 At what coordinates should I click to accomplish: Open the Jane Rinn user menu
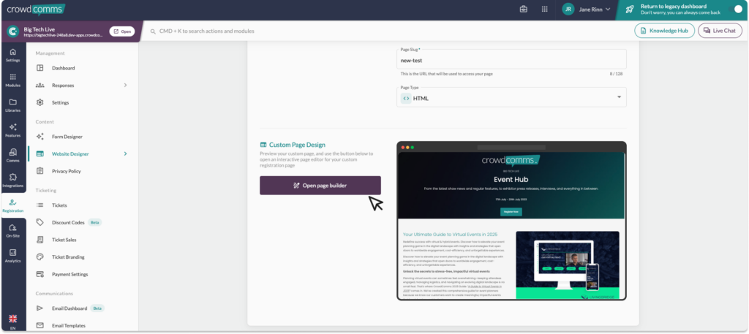(587, 10)
